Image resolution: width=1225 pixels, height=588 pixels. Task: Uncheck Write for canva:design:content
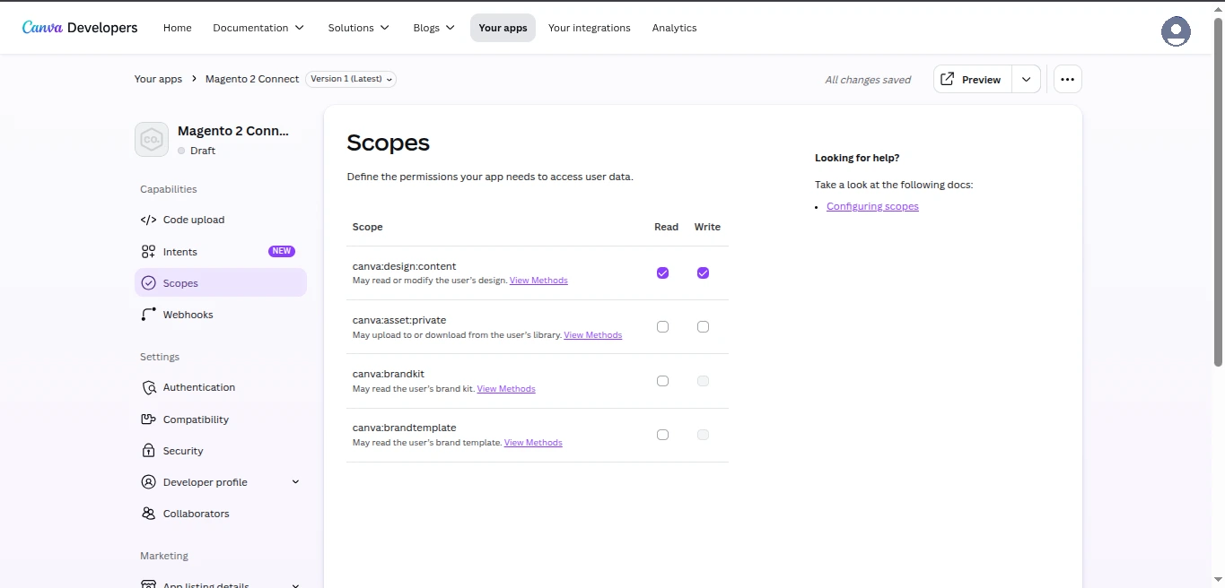[x=703, y=272]
